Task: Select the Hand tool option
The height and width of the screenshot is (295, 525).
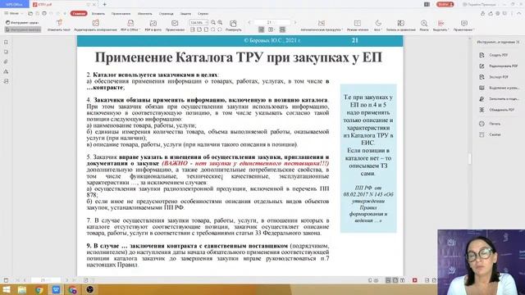Action: pos(22,23)
